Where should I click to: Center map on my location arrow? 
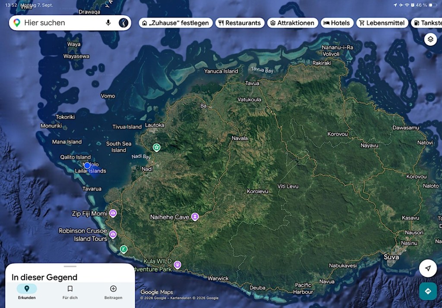click(x=428, y=268)
